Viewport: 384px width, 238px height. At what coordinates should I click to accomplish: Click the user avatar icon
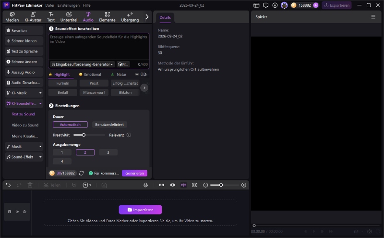click(284, 5)
